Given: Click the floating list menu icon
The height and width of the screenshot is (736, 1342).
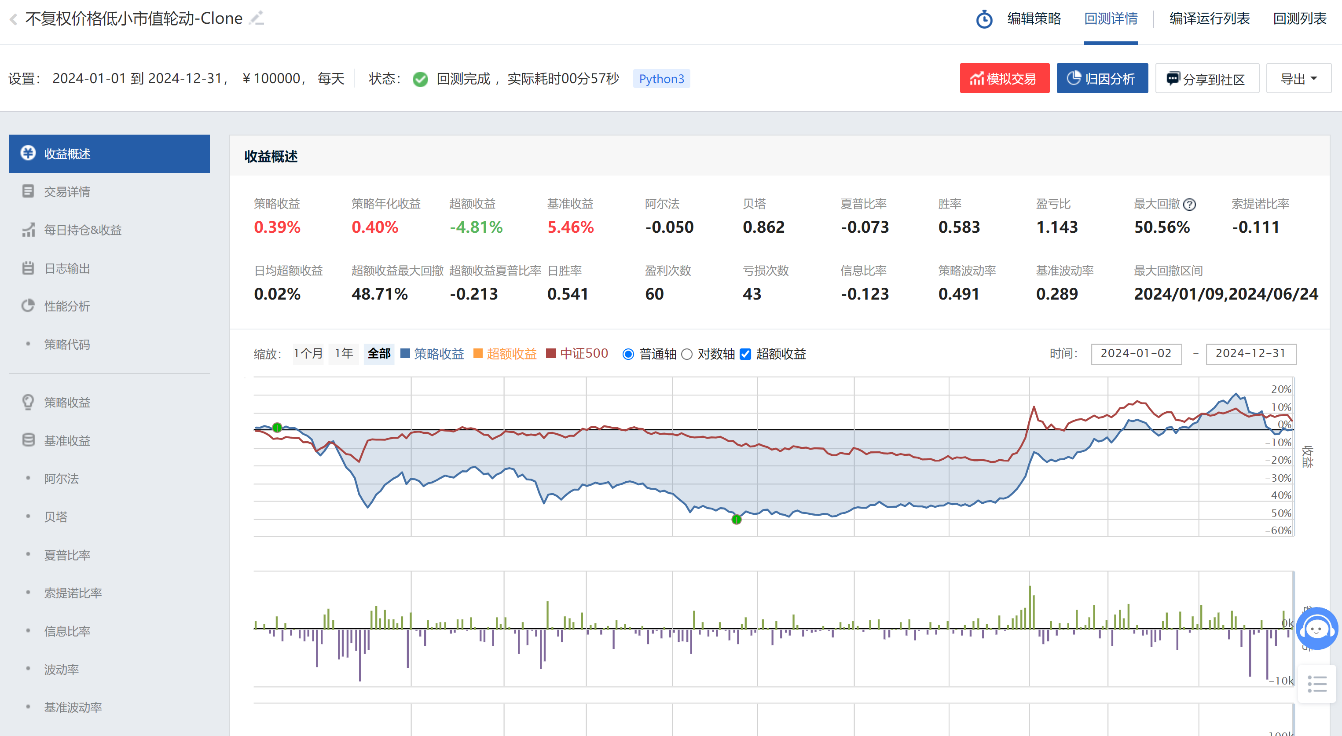Looking at the screenshot, I should [x=1316, y=683].
